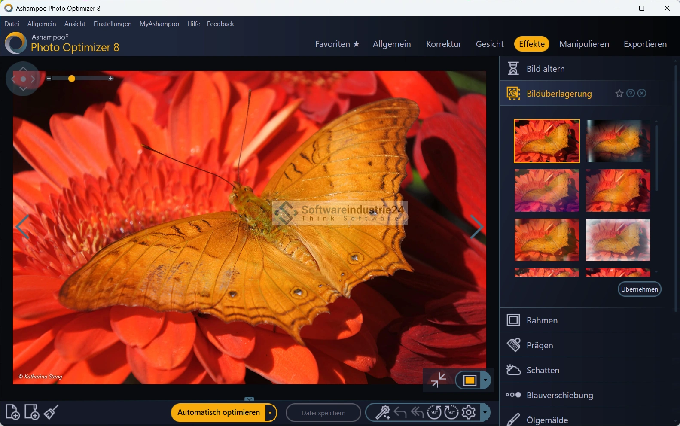The image size is (680, 426).
Task: Rotate image 90° clockwise
Action: [451, 413]
